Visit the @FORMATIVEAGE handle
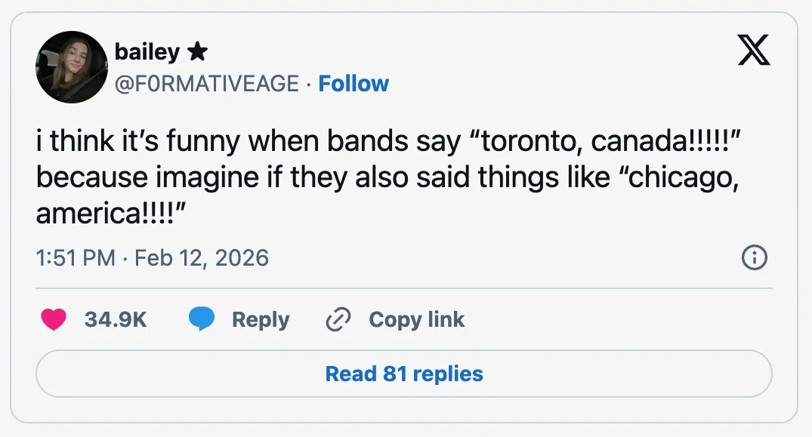Viewport: 812px width, 437px height. [207, 83]
